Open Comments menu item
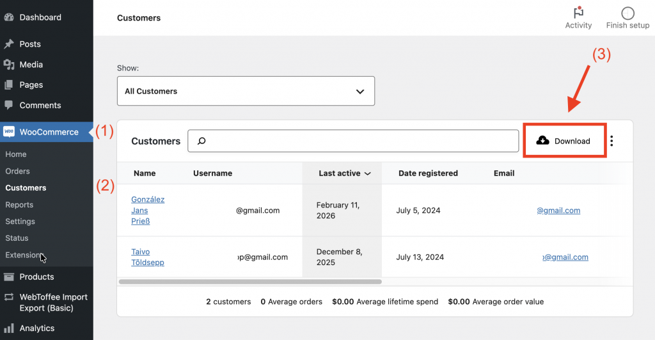655x340 pixels. click(40, 105)
